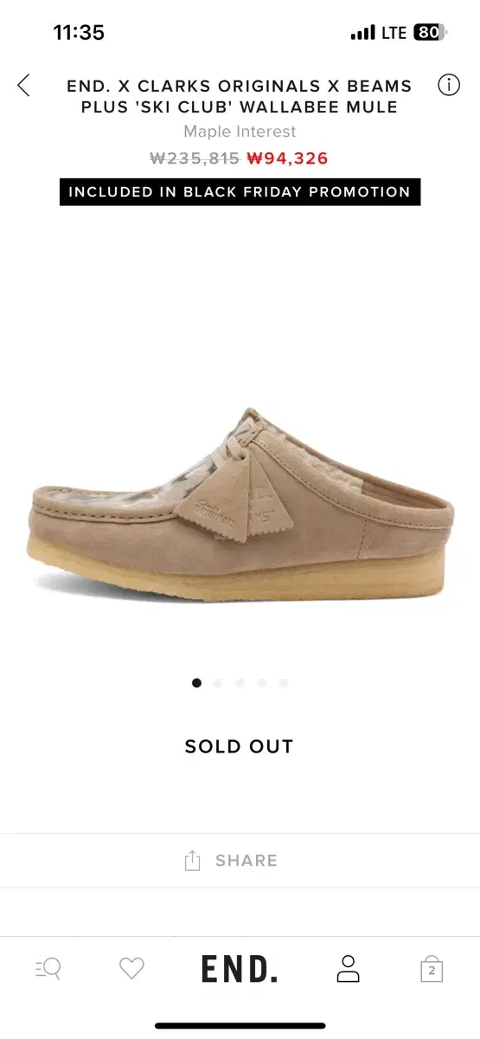Tap the share upload icon
This screenshot has width=480, height=1039.
click(192, 860)
